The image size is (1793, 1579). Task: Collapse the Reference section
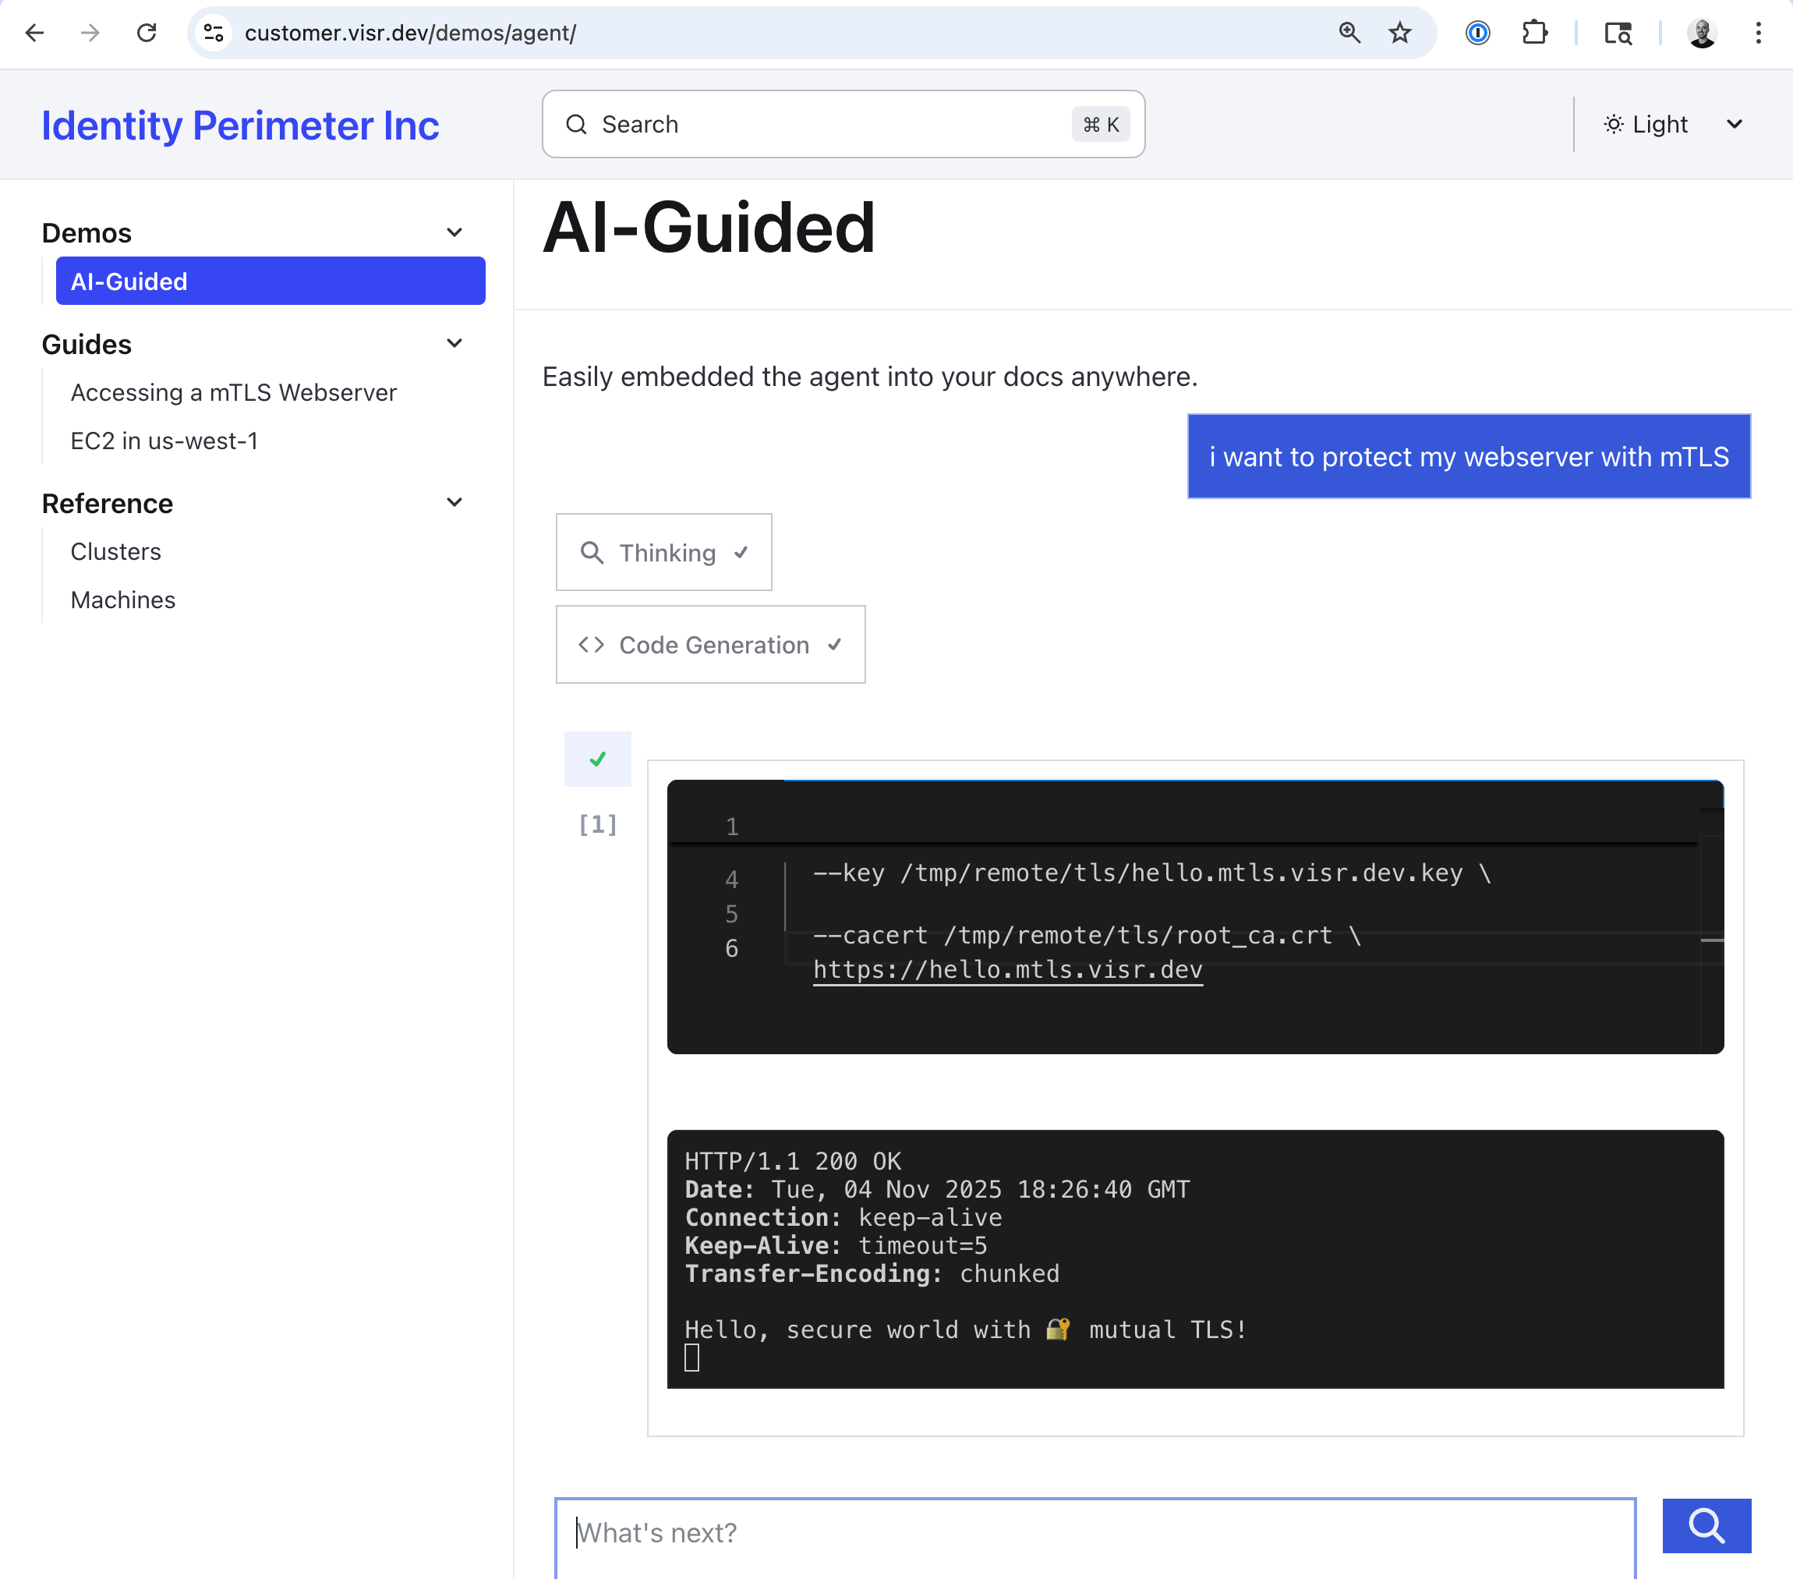point(454,502)
